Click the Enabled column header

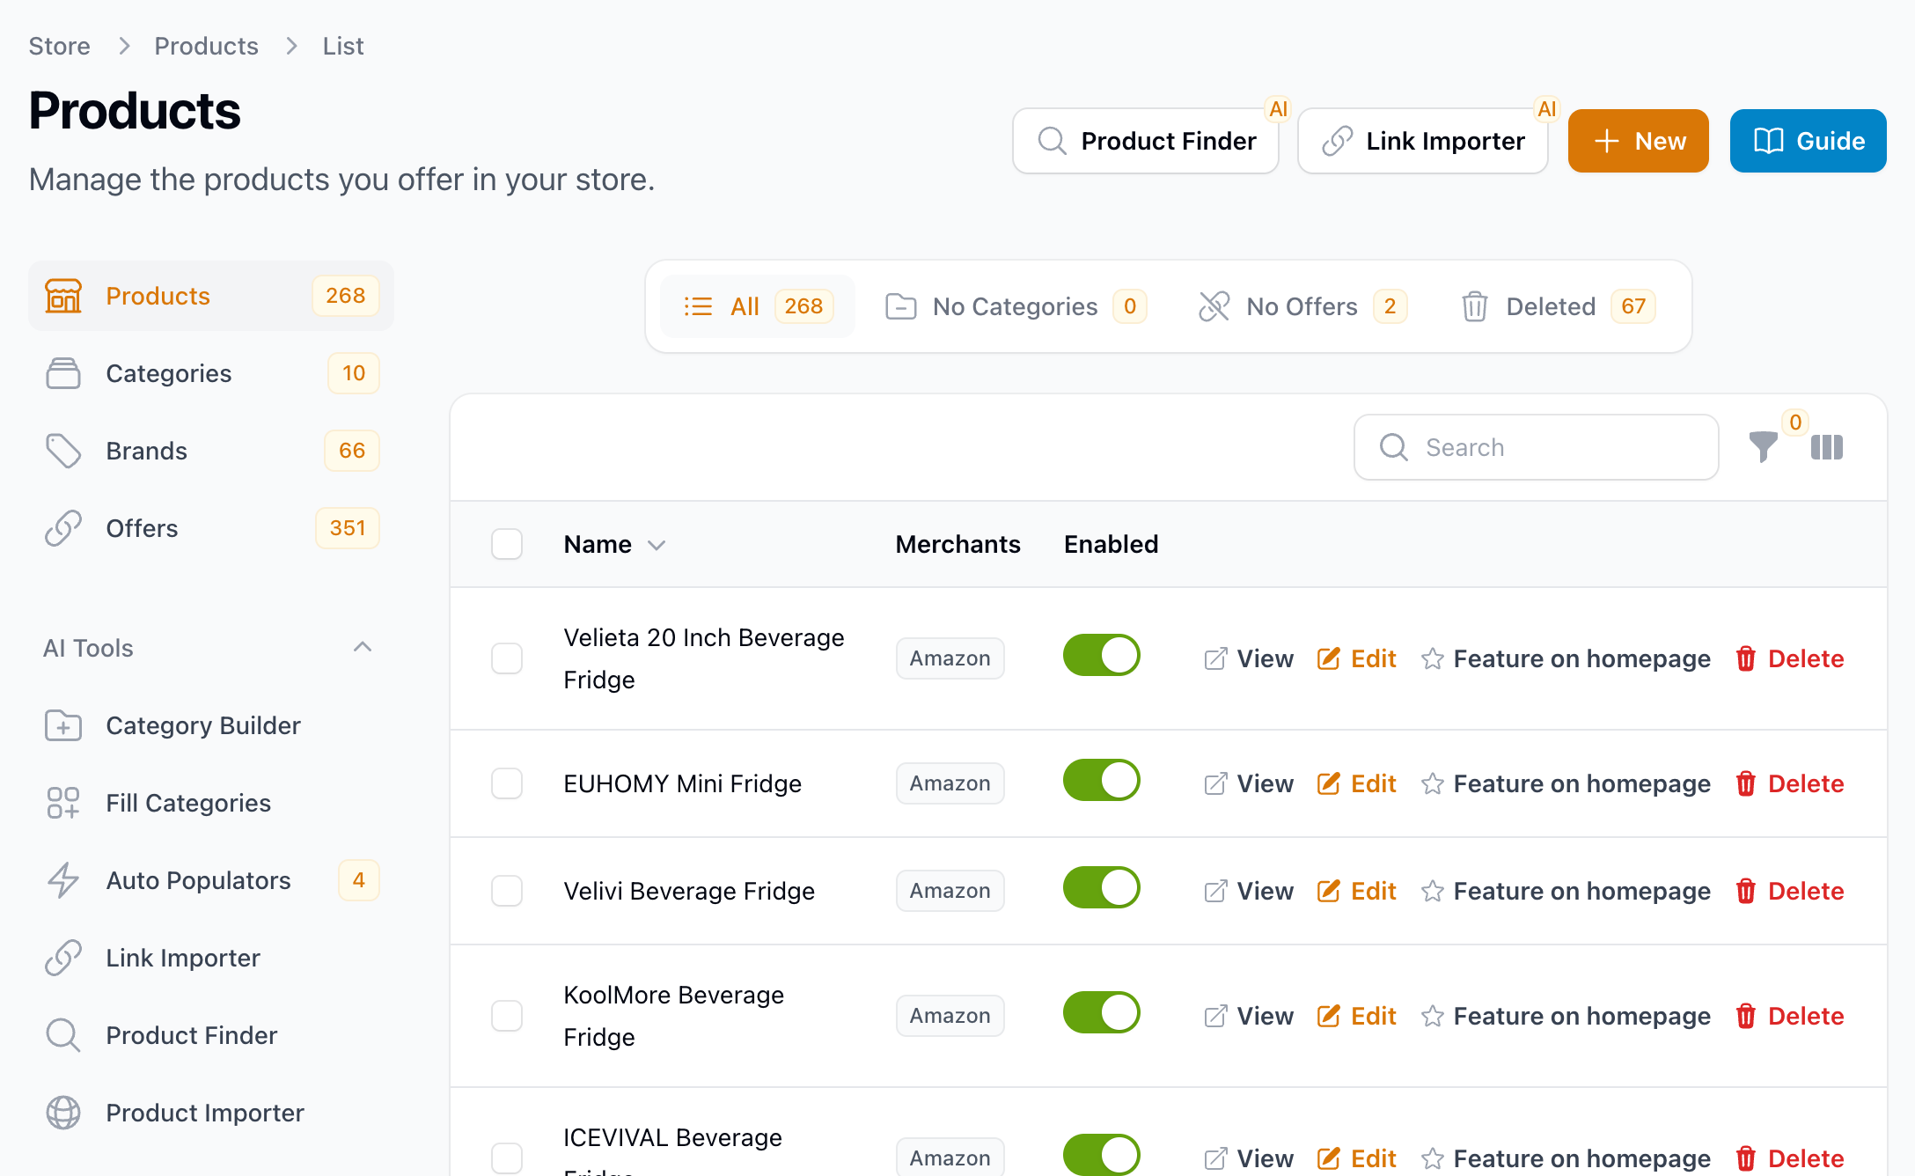pyautogui.click(x=1111, y=544)
